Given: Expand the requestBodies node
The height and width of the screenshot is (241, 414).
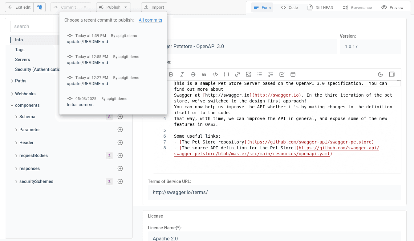Looking at the screenshot, I should pyautogui.click(x=16, y=156).
